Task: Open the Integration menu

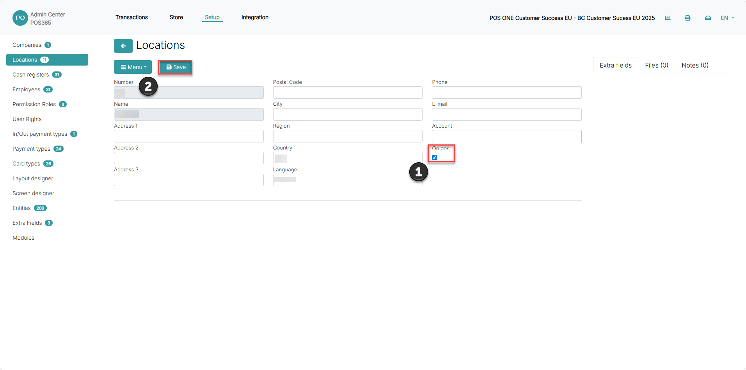Action: point(255,17)
